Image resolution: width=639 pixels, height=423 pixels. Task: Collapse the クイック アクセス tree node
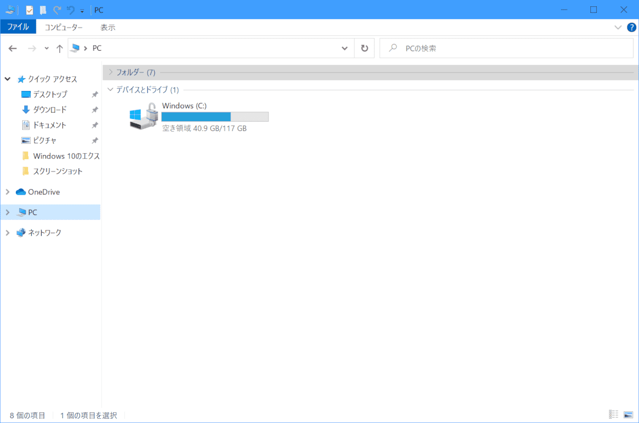coord(7,79)
